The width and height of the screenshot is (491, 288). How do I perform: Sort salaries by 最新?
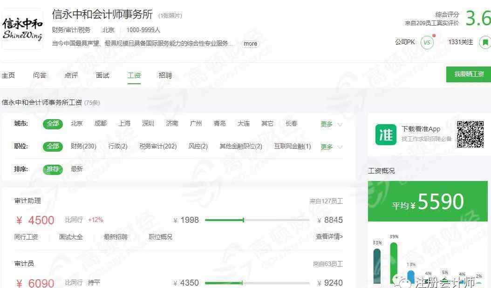[77, 169]
